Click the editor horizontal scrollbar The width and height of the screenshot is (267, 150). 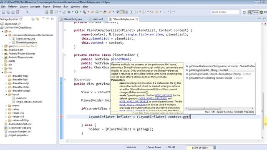tap(163, 141)
